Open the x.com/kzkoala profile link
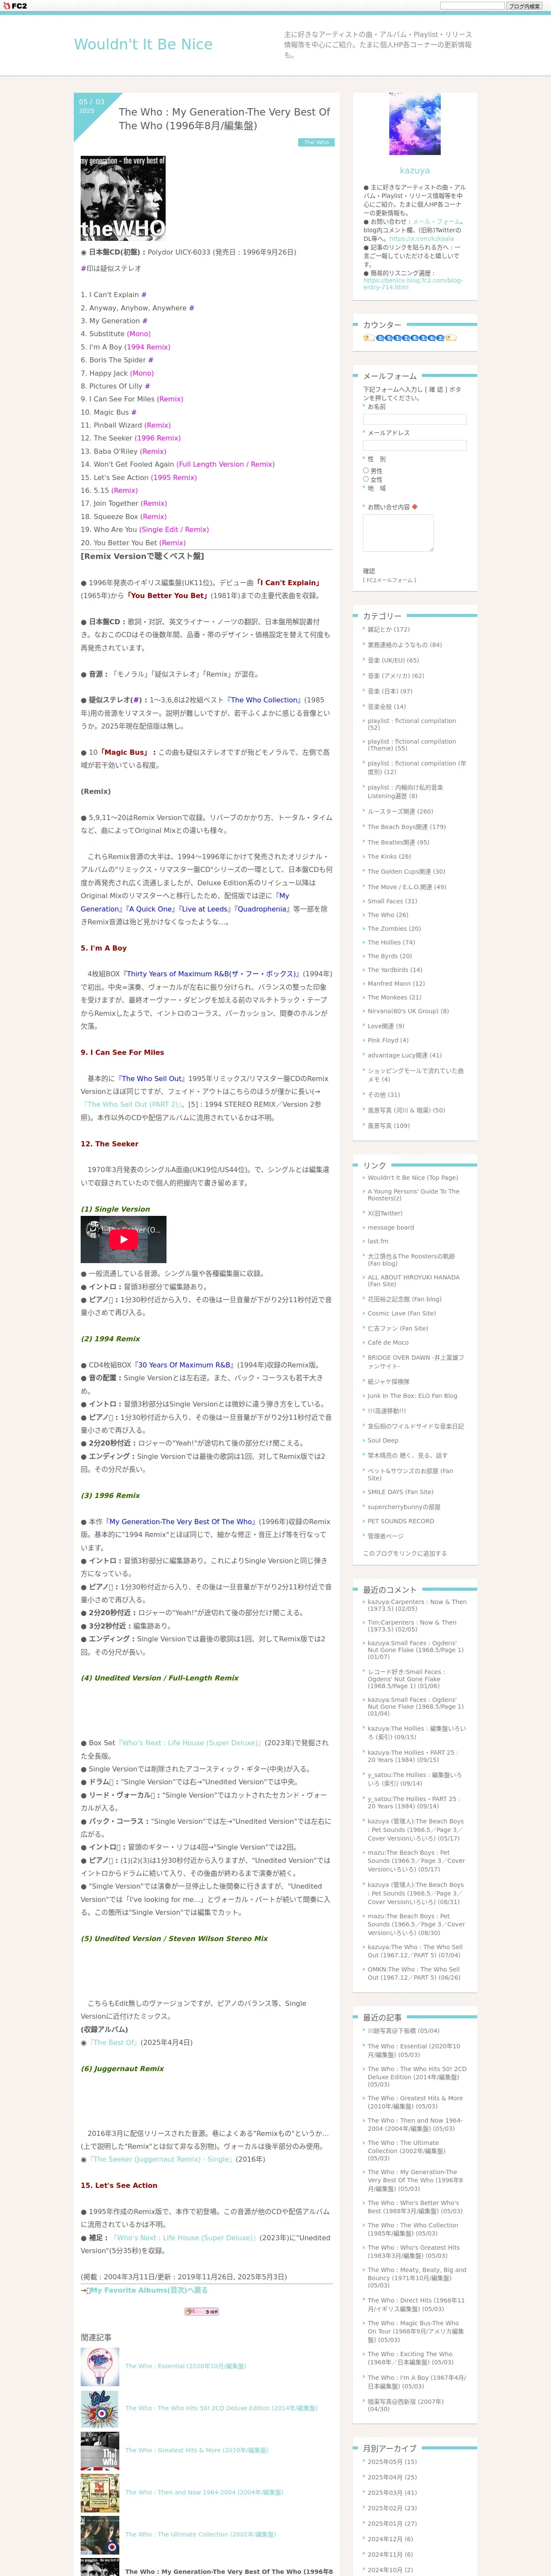The image size is (551, 2576). click(421, 239)
